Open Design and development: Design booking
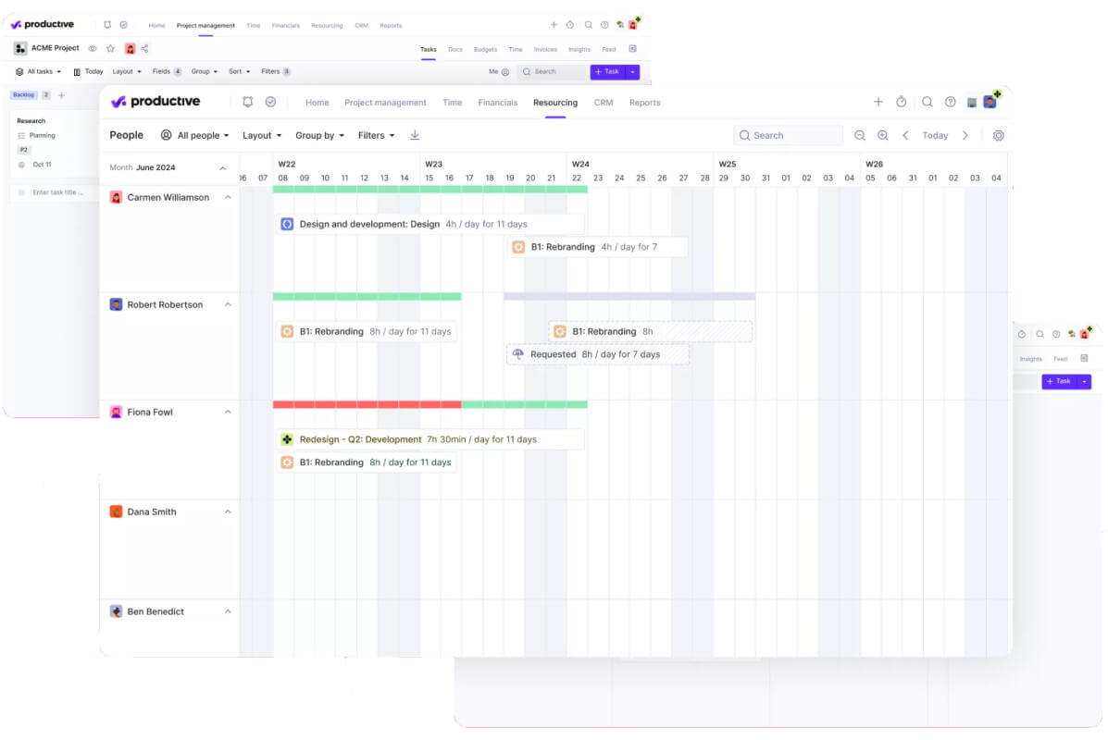This screenshot has width=1108, height=740. coord(430,225)
